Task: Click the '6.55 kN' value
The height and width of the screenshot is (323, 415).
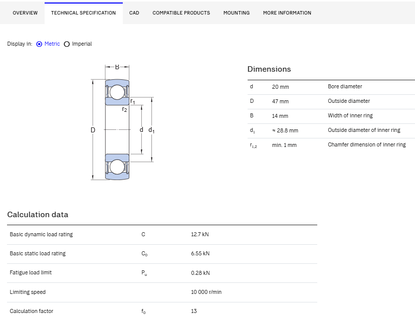Action: tap(200, 254)
